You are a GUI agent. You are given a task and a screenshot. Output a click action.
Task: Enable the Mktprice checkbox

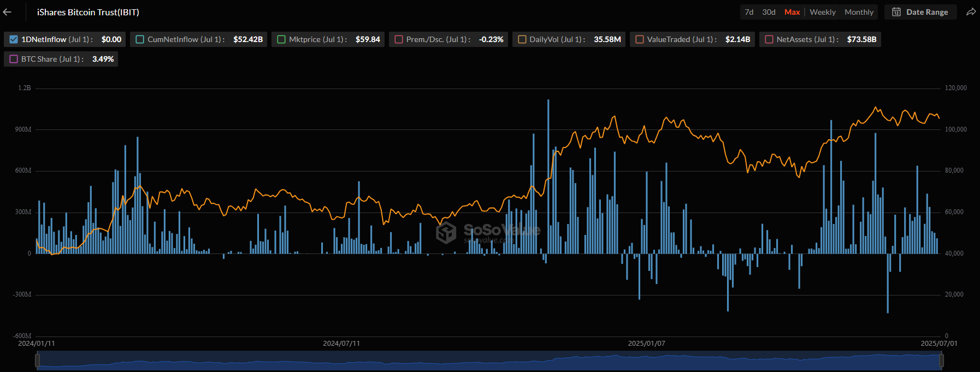281,39
